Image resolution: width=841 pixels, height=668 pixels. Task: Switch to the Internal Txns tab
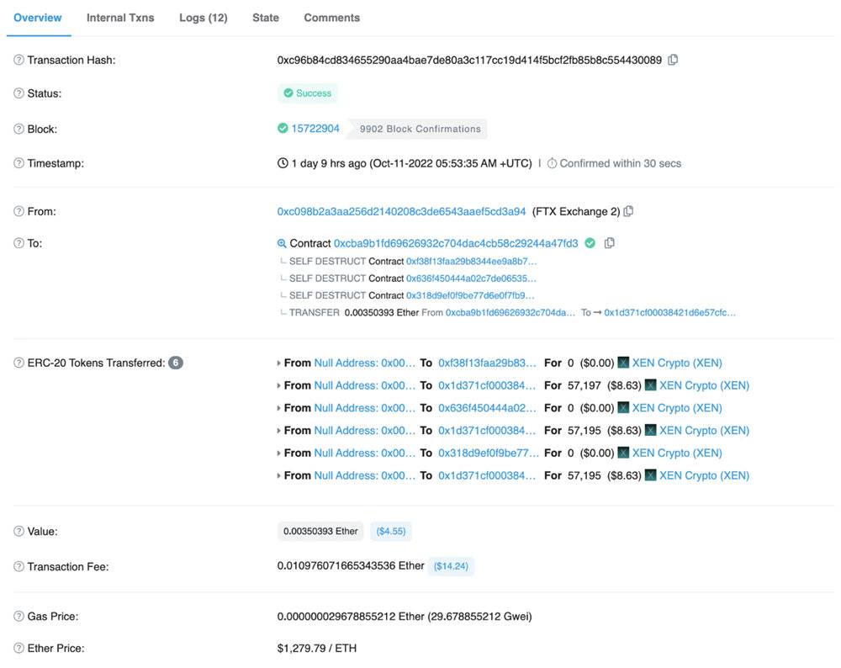tap(120, 18)
